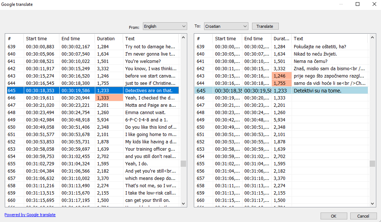The height and width of the screenshot is (222, 381).
Task: Click the up arrow on right list scrollbar
Action: click(x=372, y=37)
